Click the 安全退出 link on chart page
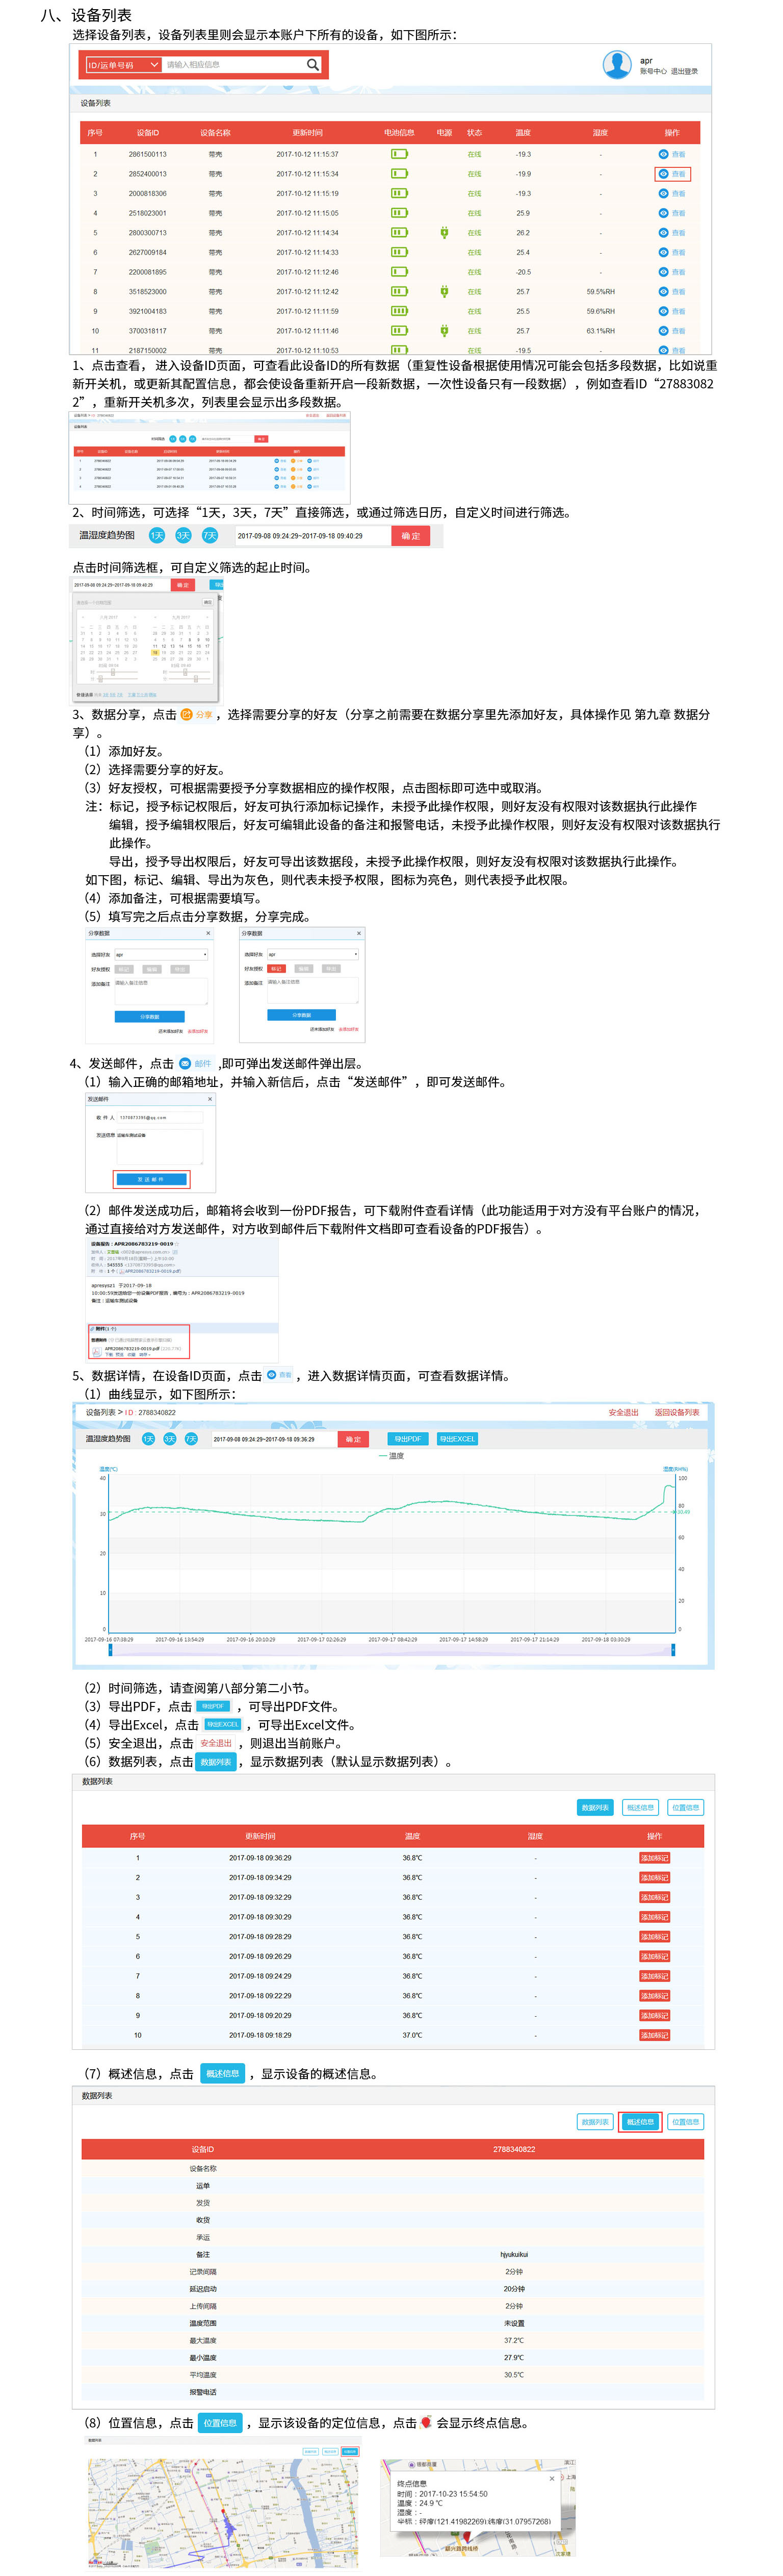This screenshot has width=783, height=2576. click(x=623, y=1412)
